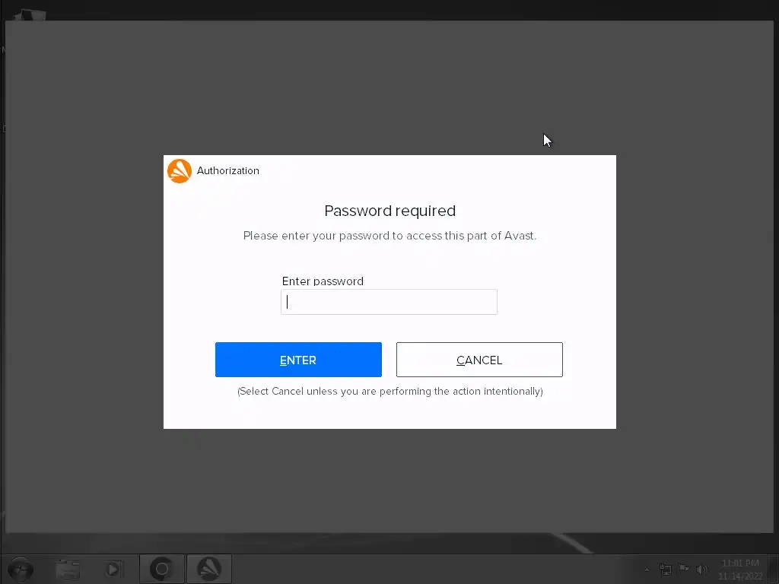Image resolution: width=779 pixels, height=584 pixels.
Task: Click the Enter password field label
Action: (323, 281)
